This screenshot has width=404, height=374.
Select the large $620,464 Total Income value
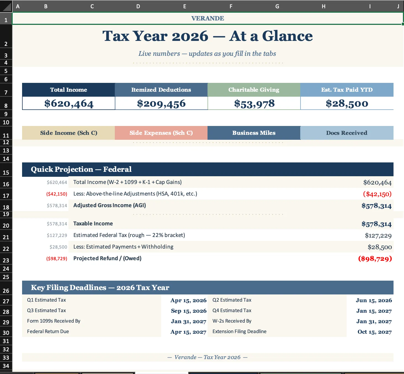(x=69, y=103)
